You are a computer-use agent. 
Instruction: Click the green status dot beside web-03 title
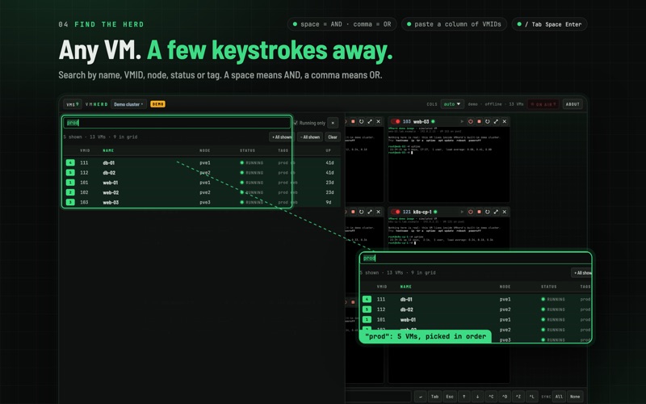(433, 122)
